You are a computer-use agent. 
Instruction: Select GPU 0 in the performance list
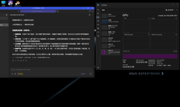pyautogui.click(x=111, y=52)
